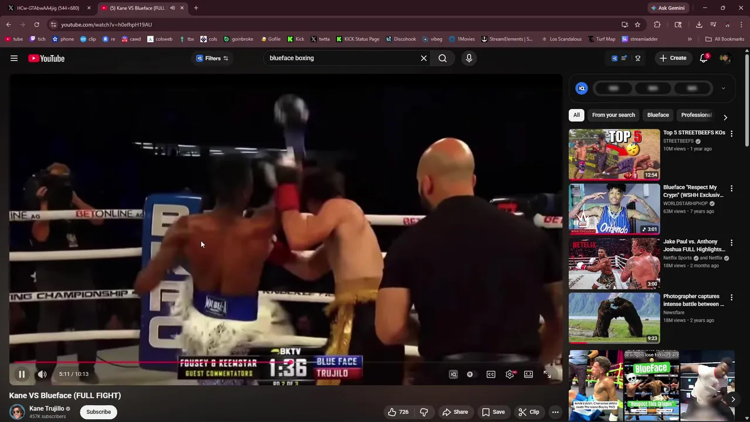Start voice search with the microphone icon
This screenshot has height=422, width=750.
pos(469,58)
